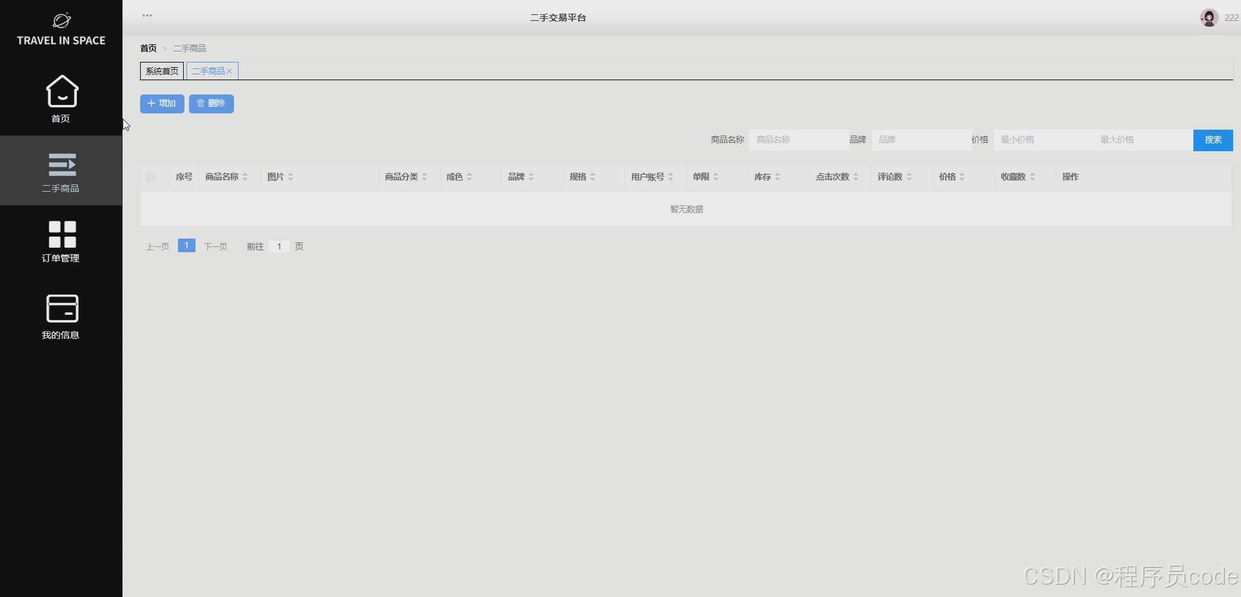Sort by 商品分类 column arrows

(424, 177)
